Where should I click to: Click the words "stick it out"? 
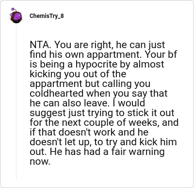[x=151, y=113]
